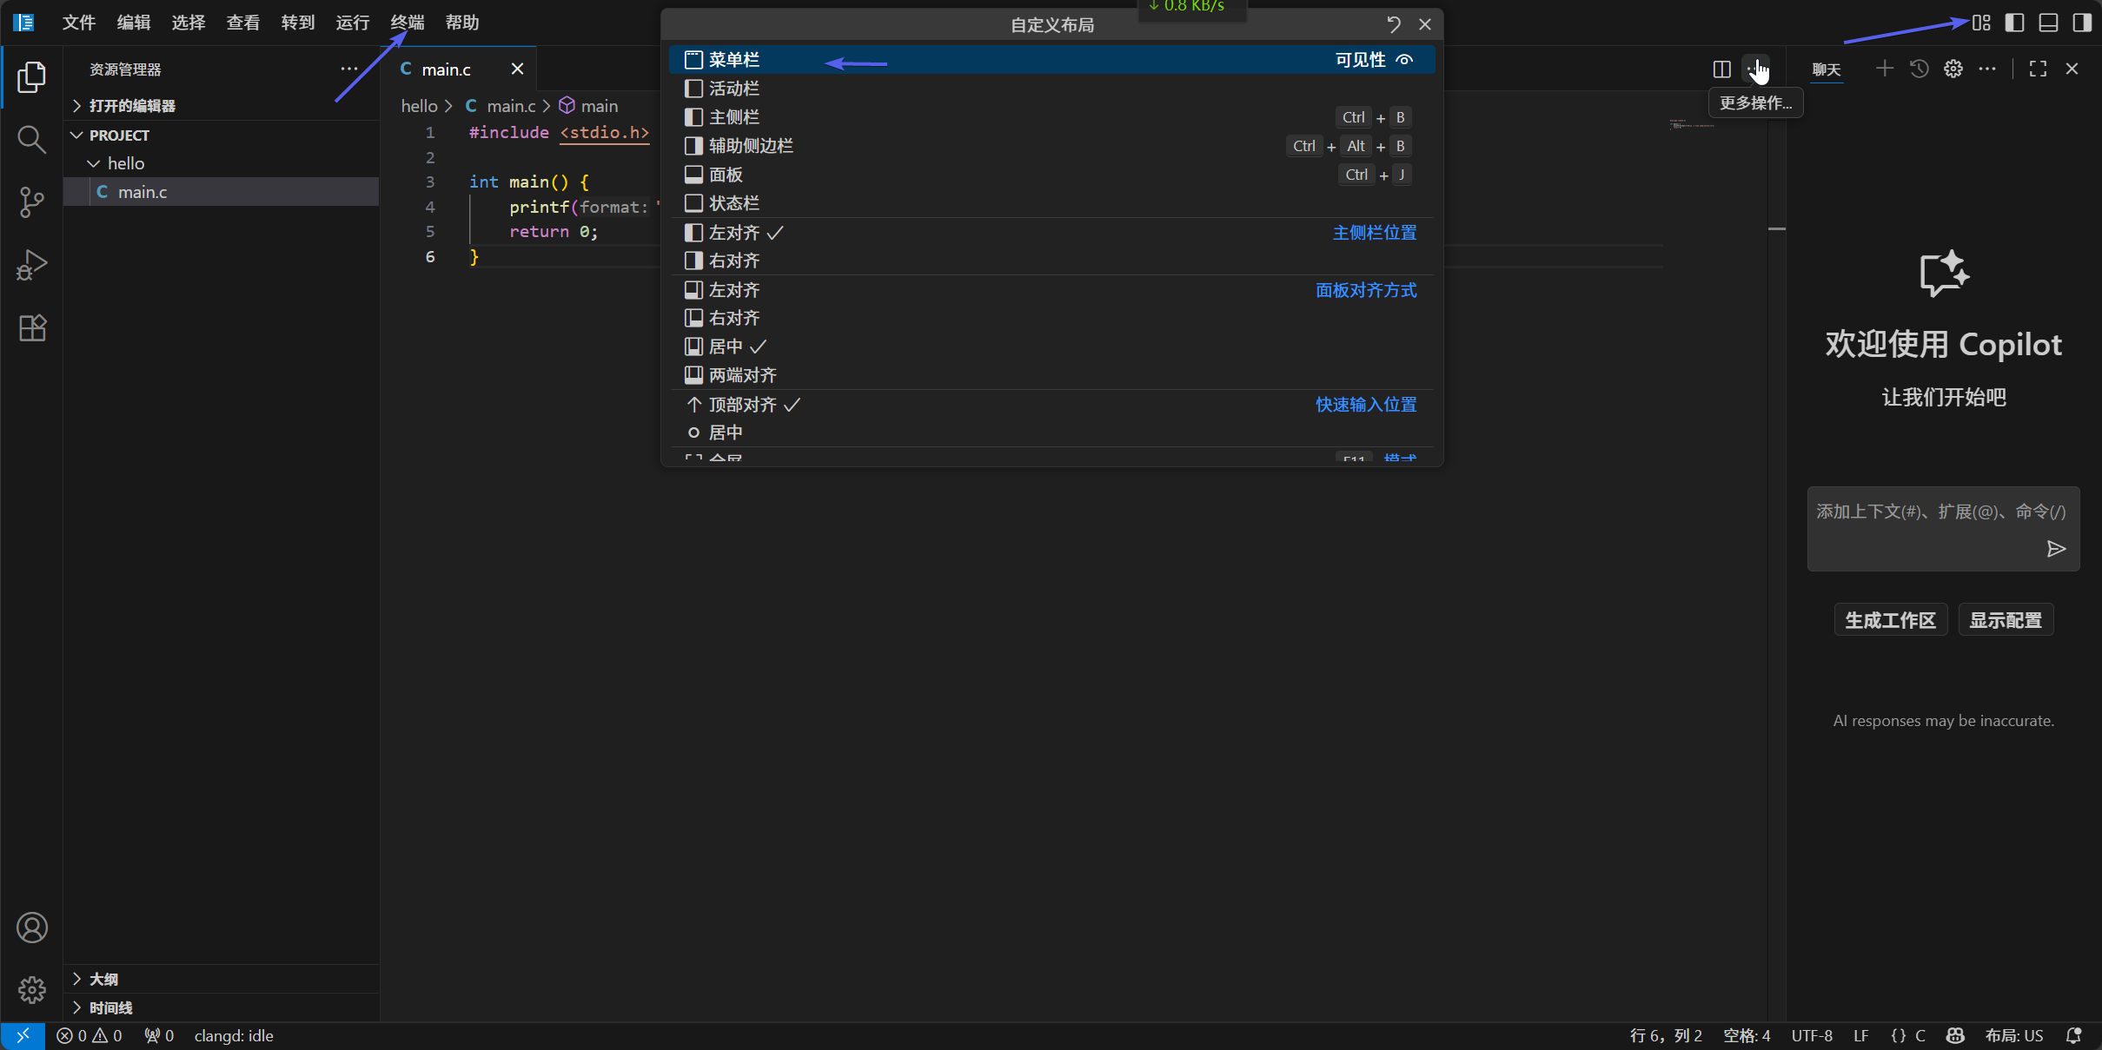Toggle menu bar visibility eye icon
The image size is (2102, 1050).
pyautogui.click(x=1404, y=60)
